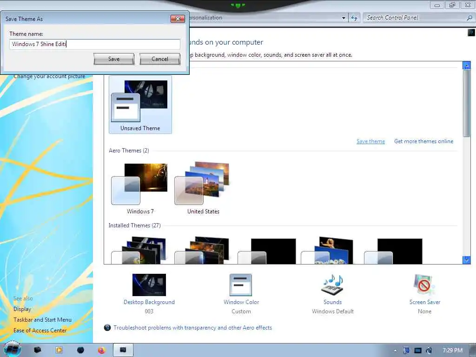476x357 pixels.
Task: Click the Theme name text field
Action: [95, 44]
